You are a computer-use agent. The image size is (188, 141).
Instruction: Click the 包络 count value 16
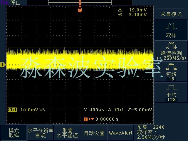point(171,79)
